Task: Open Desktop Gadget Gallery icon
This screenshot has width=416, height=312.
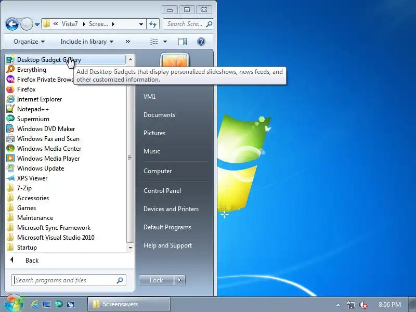Action: point(10,60)
